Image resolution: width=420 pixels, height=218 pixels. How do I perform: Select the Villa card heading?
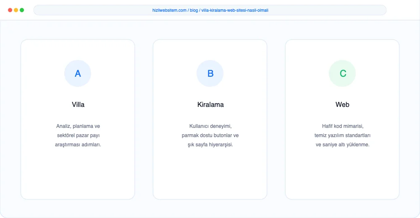click(x=78, y=104)
